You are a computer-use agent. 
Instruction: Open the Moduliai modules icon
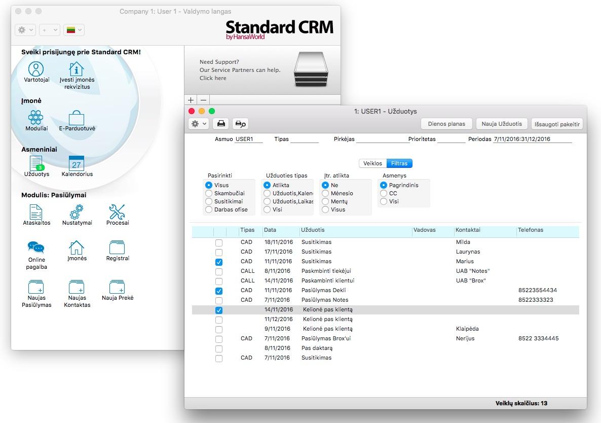[36, 117]
